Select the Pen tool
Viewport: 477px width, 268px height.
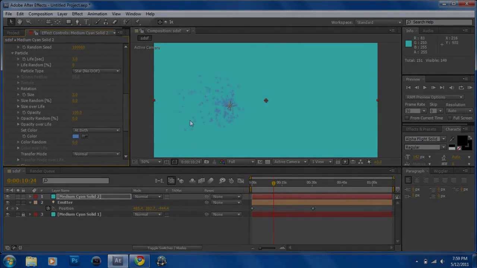click(78, 22)
